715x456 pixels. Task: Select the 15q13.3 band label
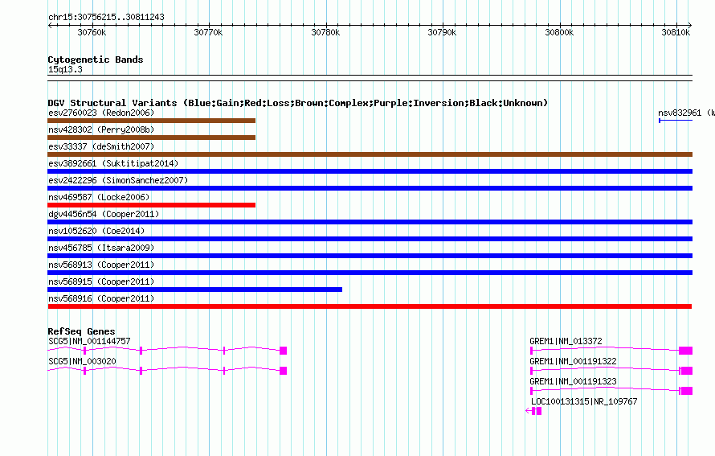pos(65,69)
